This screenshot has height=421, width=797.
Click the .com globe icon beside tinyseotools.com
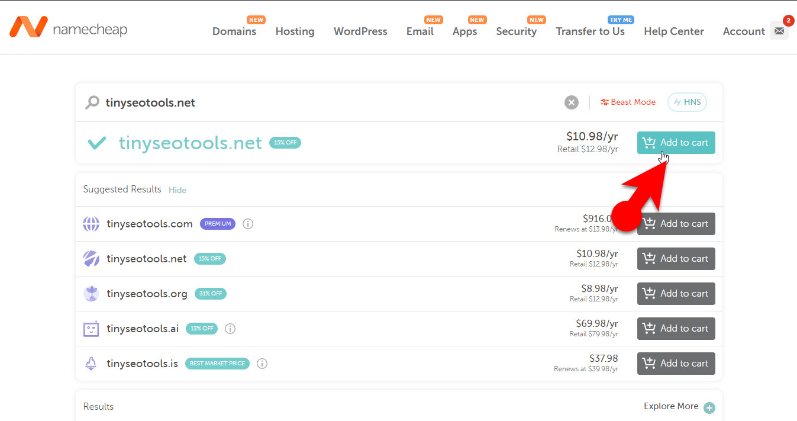[91, 224]
